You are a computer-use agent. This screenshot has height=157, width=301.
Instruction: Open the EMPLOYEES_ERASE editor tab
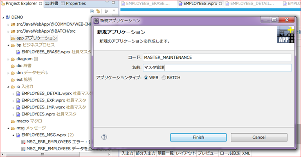pyautogui.click(x=146, y=3)
